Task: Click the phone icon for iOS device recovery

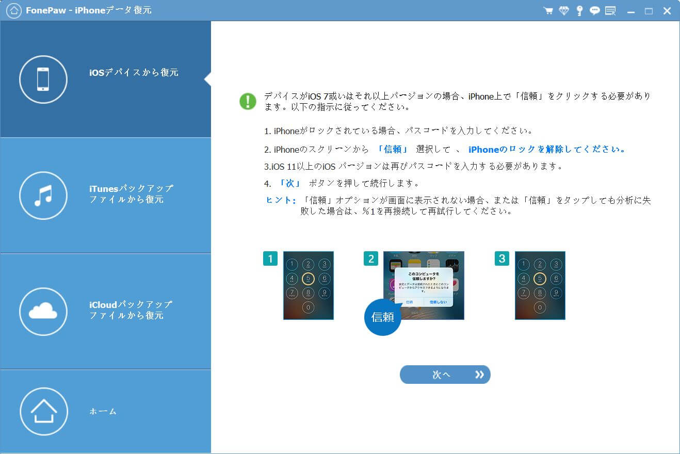Action: tap(43, 80)
